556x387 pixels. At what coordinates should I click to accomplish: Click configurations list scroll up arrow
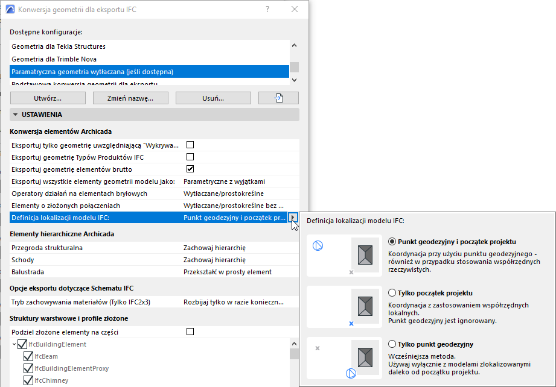pos(294,45)
